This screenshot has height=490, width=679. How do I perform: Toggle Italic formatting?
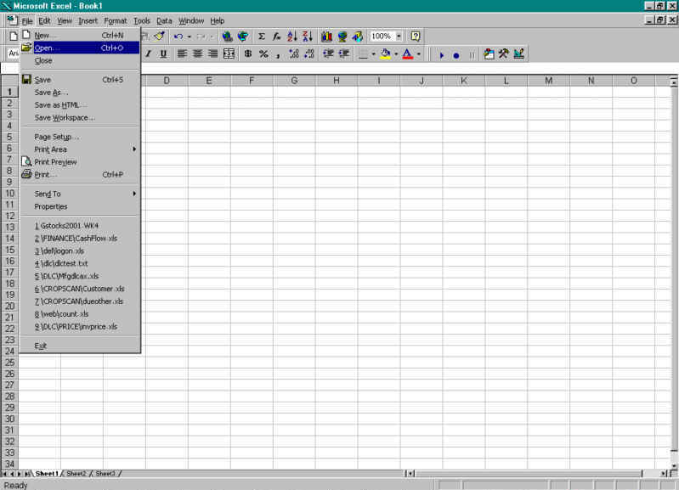[x=148, y=54]
